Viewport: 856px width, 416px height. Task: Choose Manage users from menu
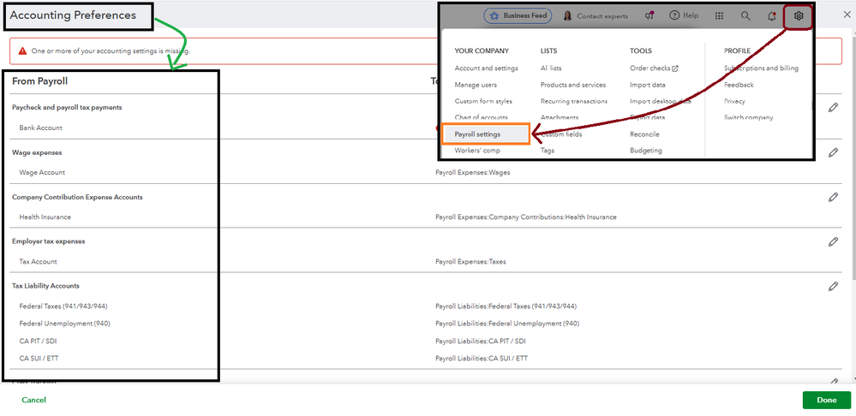coord(476,85)
